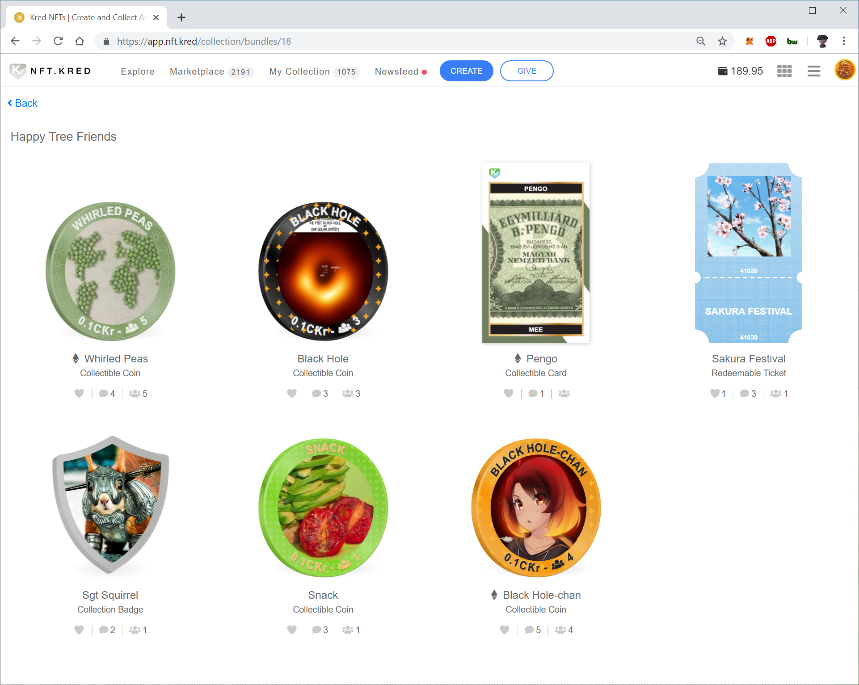Open My Collection in navigation
This screenshot has width=859, height=685.
coord(299,71)
